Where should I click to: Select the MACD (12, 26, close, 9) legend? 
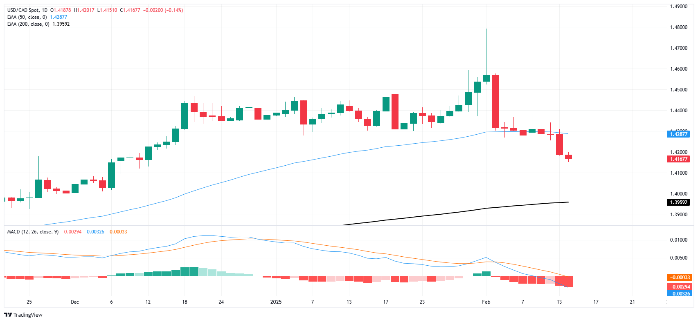point(33,232)
